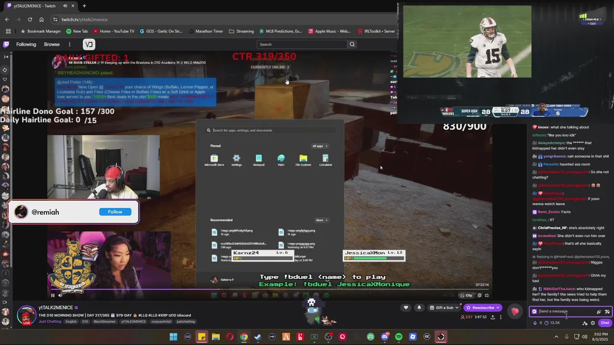Toggle the notification bell for the channel

[x=419, y=308]
